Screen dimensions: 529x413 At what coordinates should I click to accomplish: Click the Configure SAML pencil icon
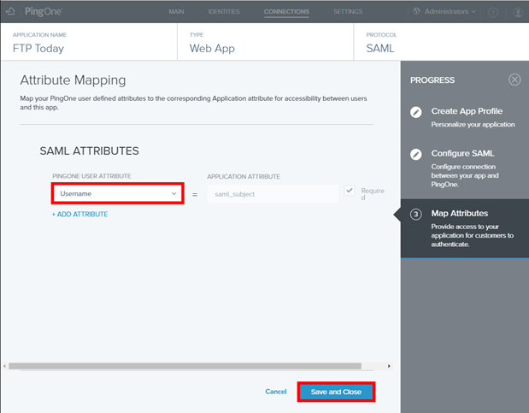[416, 155]
